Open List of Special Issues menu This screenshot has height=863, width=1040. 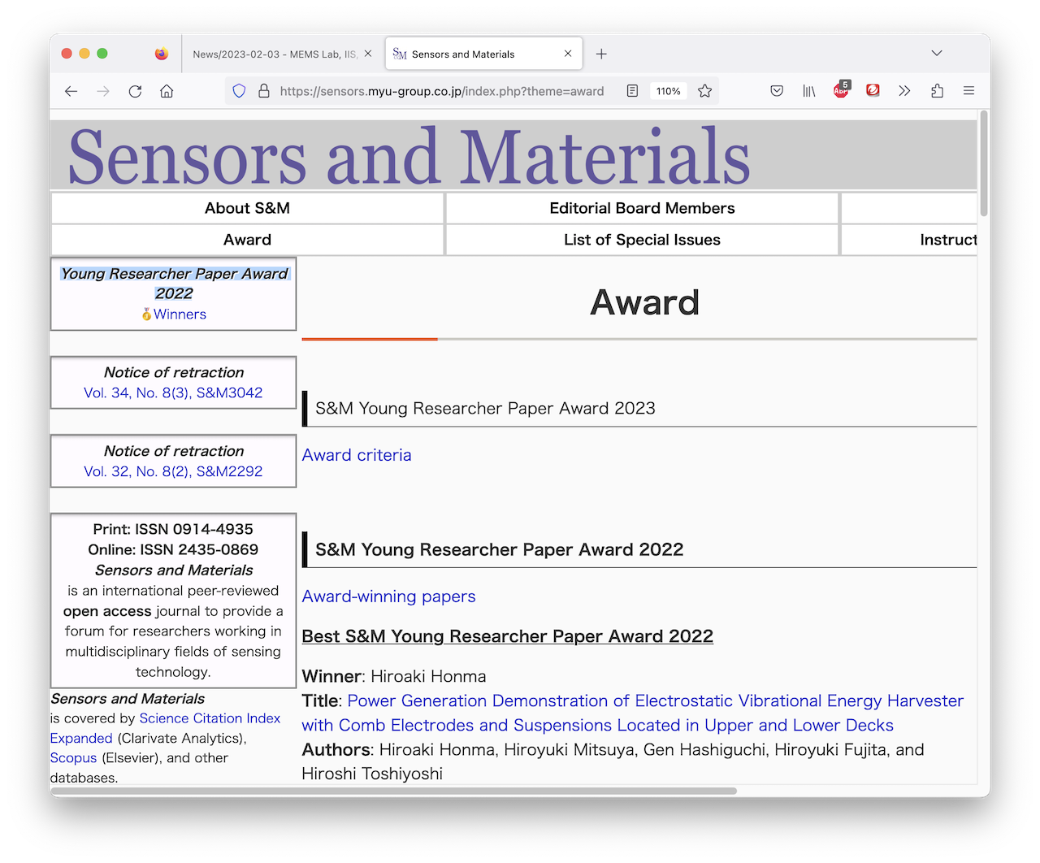click(642, 240)
